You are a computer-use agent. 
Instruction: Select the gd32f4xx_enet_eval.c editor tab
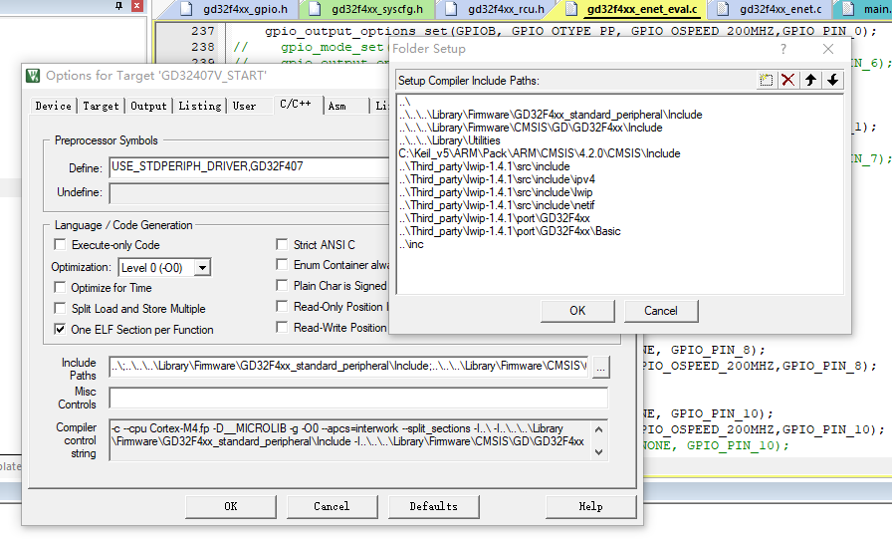[x=631, y=9]
